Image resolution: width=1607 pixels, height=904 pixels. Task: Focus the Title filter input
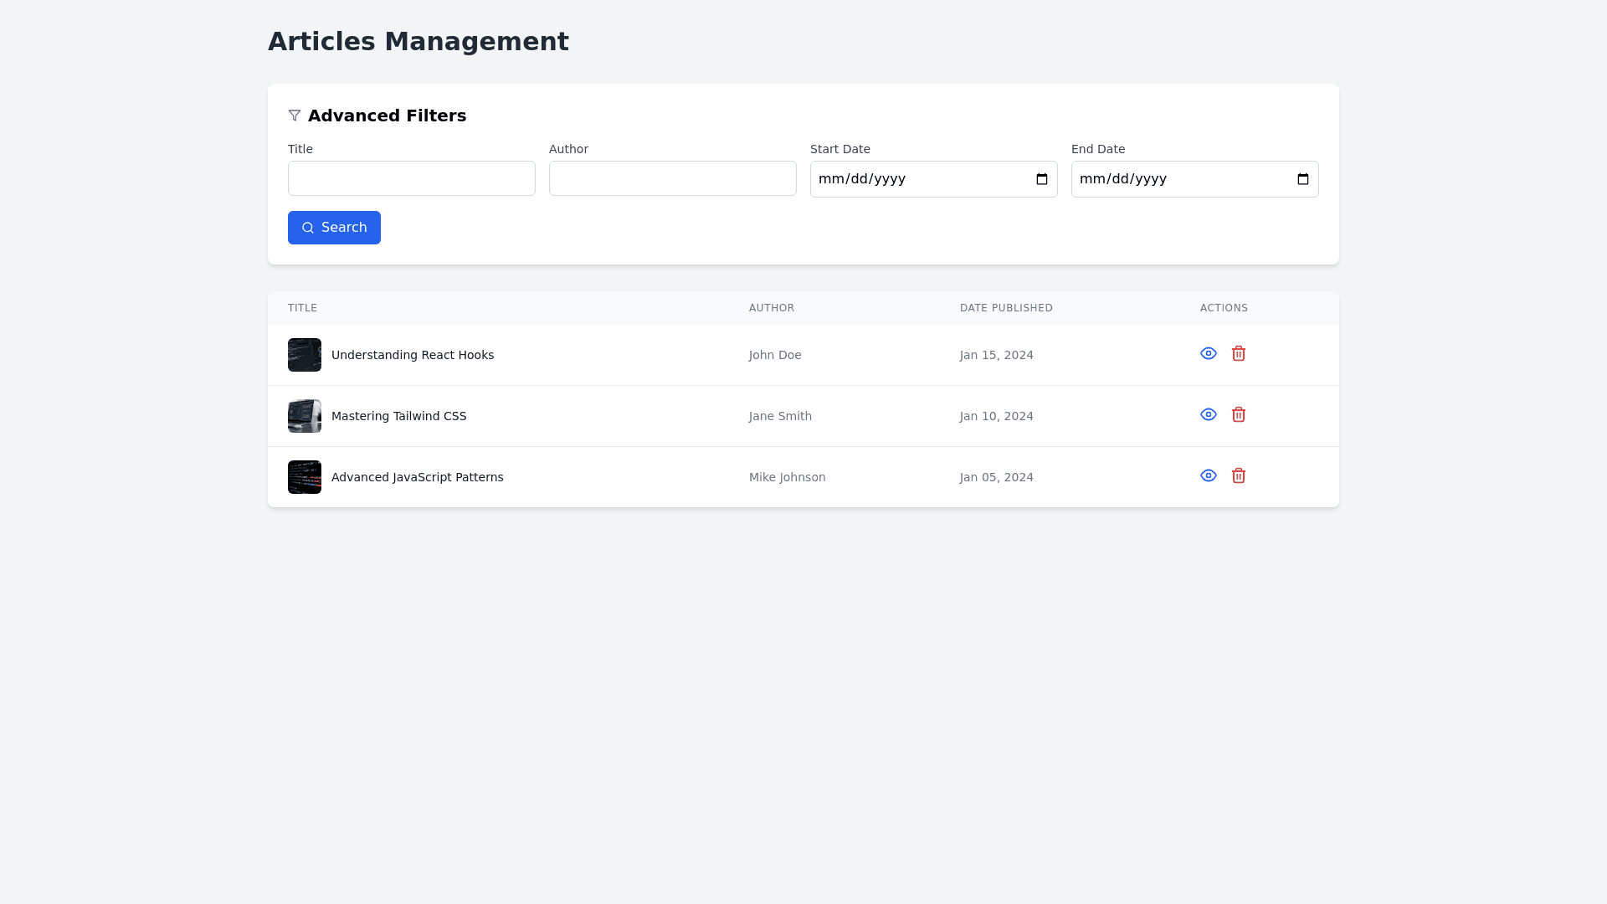point(411,178)
